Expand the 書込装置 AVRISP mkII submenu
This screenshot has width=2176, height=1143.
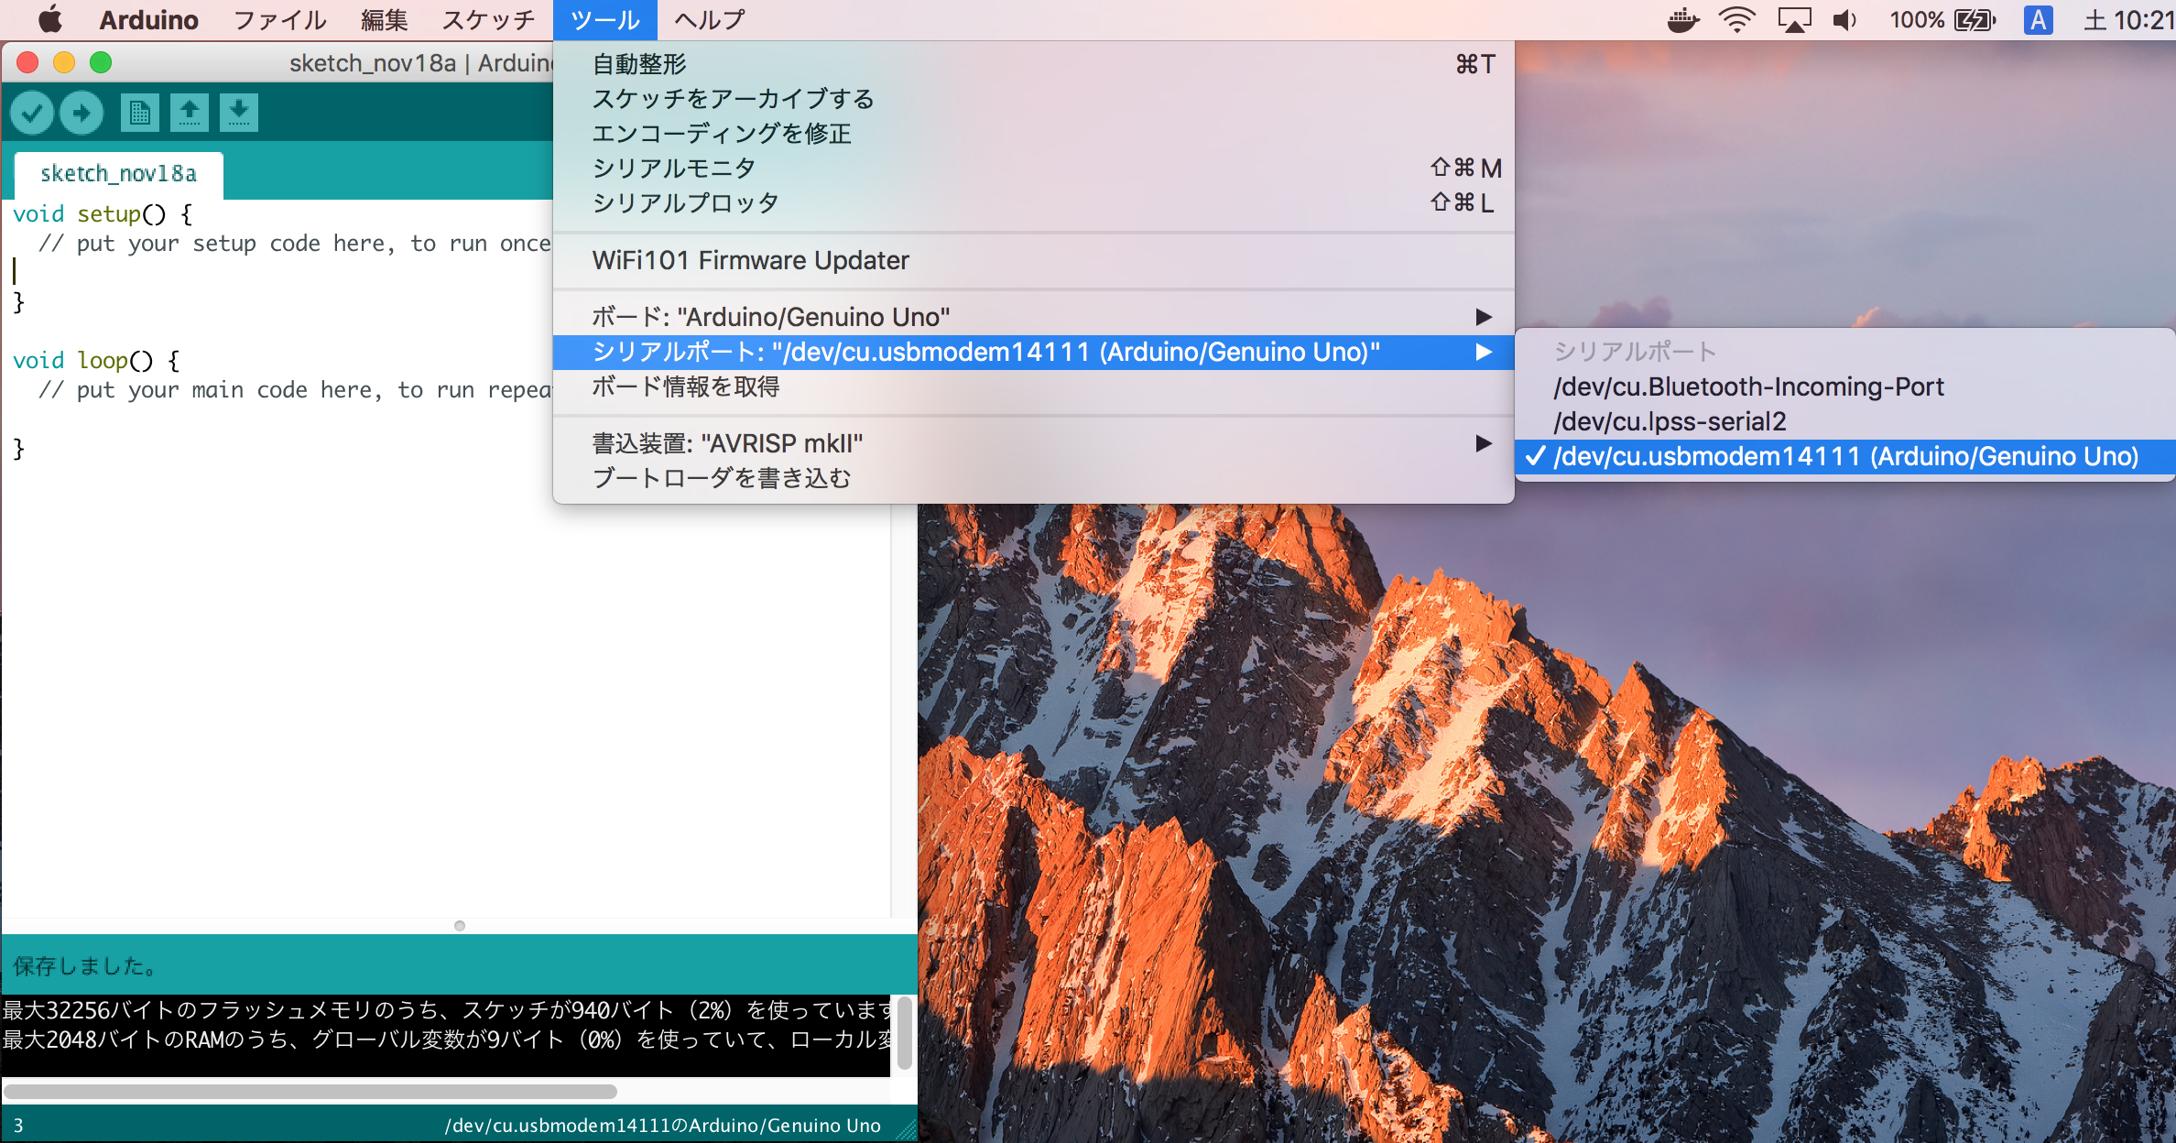click(x=1033, y=443)
